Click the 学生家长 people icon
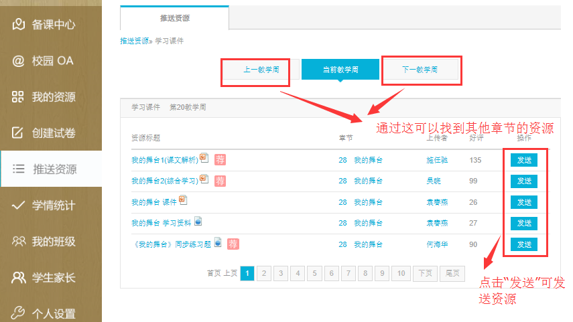Viewport: 573px width, 322px height. point(18,278)
